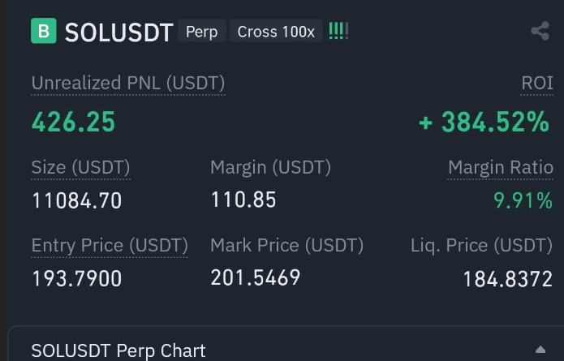Click the Size (USDT) label
Screen dimensions: 564x361
80,167
